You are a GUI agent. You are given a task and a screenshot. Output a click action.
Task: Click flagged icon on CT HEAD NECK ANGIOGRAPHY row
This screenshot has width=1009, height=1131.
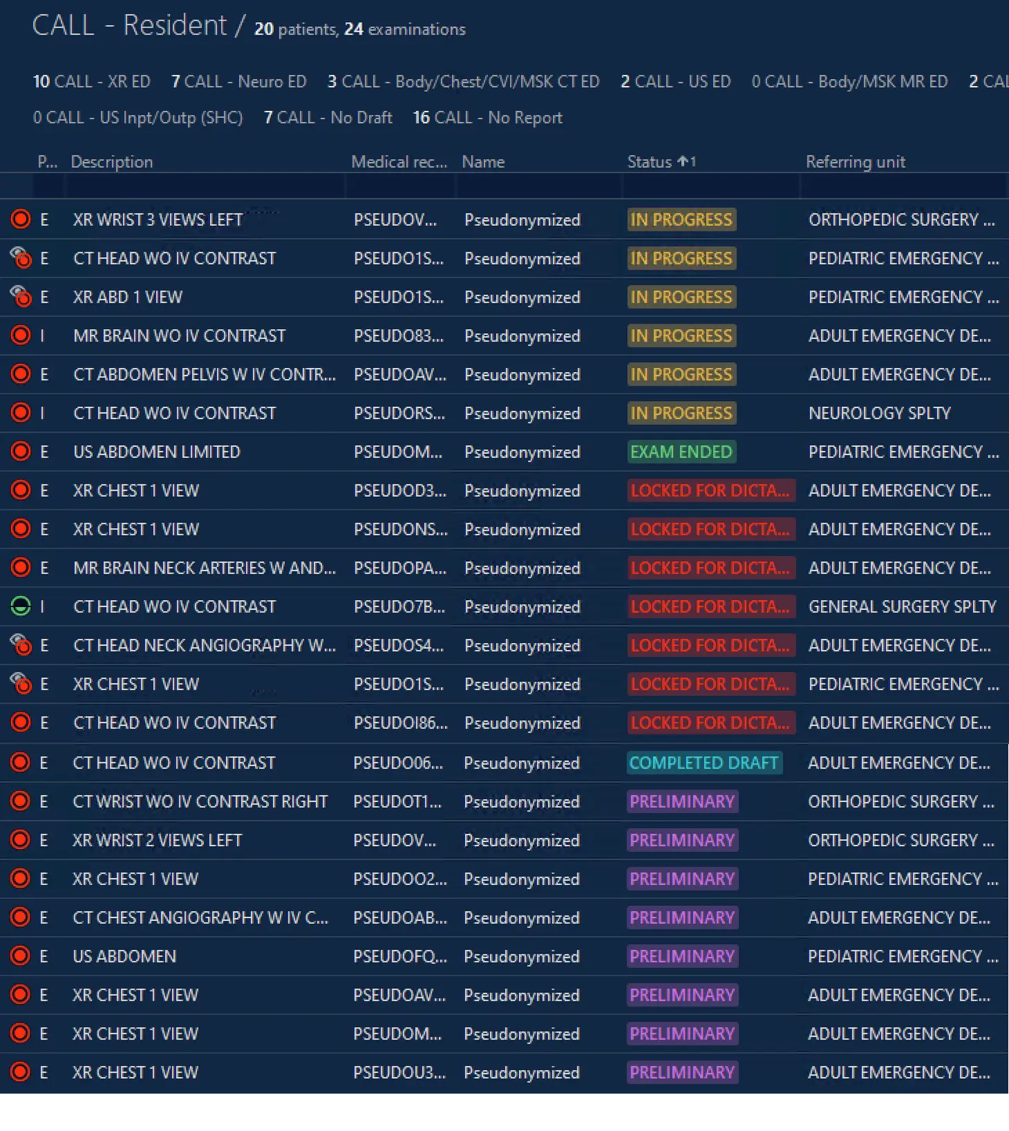click(21, 645)
